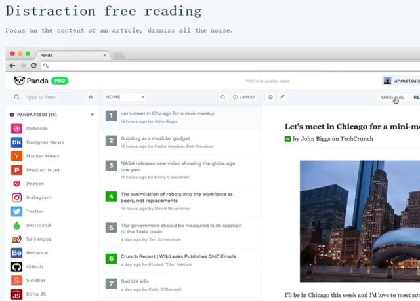The height and width of the screenshot is (301, 420).
Task: Open the Designer News feed
Action: (45, 142)
